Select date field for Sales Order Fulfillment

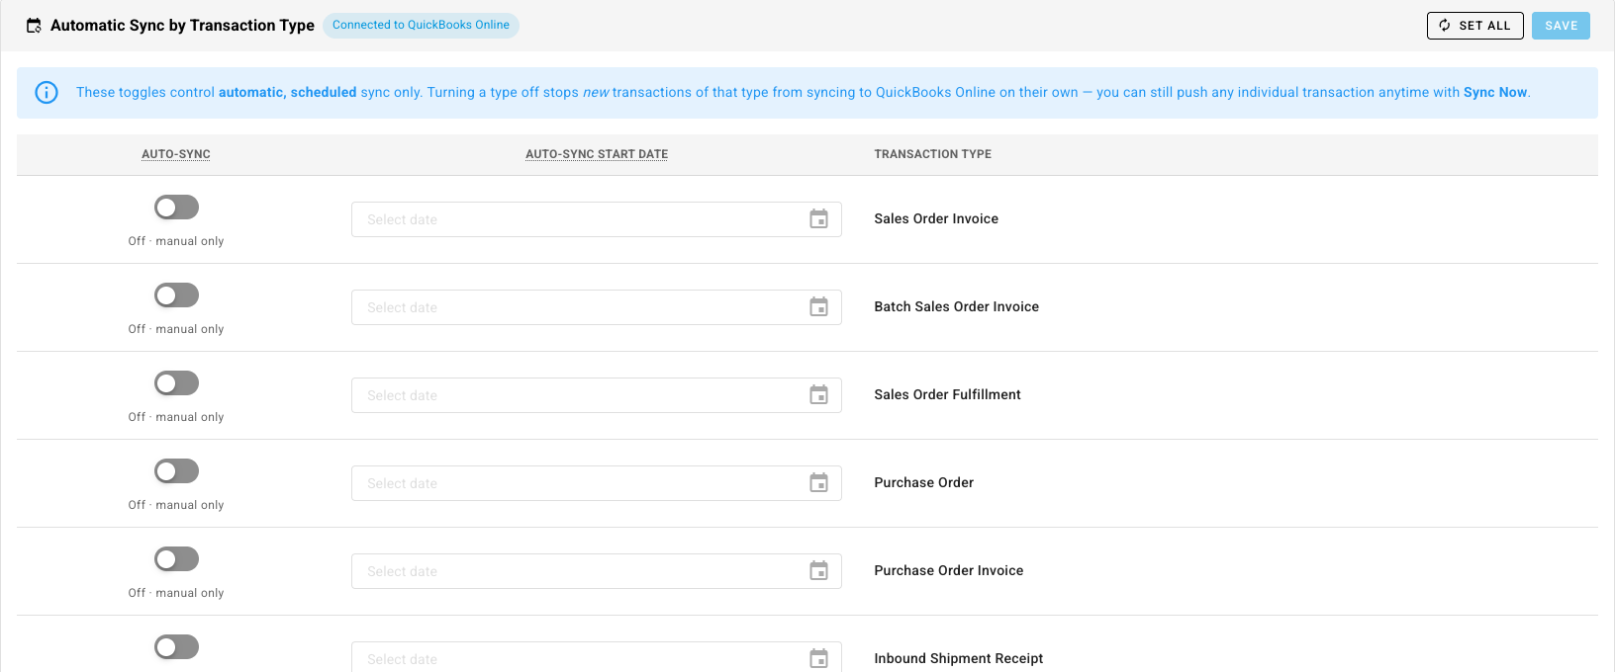[597, 395]
